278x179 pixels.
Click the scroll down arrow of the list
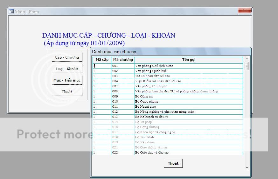[247, 168]
